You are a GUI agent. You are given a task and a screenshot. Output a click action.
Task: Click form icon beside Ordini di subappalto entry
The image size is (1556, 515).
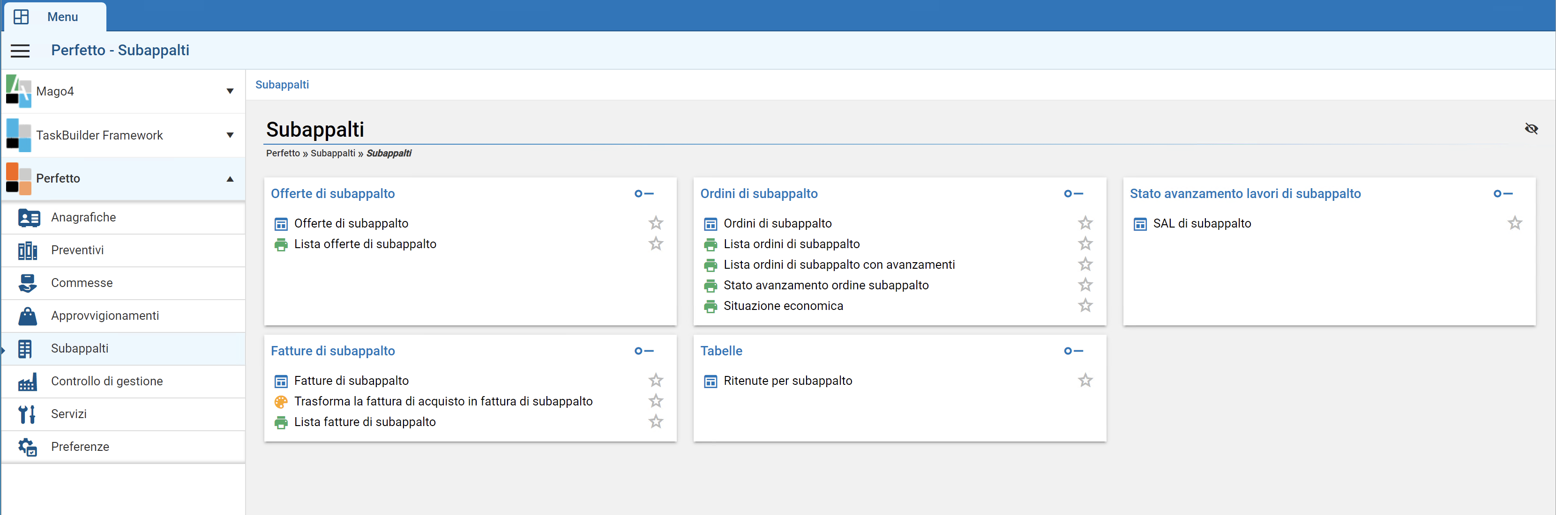(711, 224)
